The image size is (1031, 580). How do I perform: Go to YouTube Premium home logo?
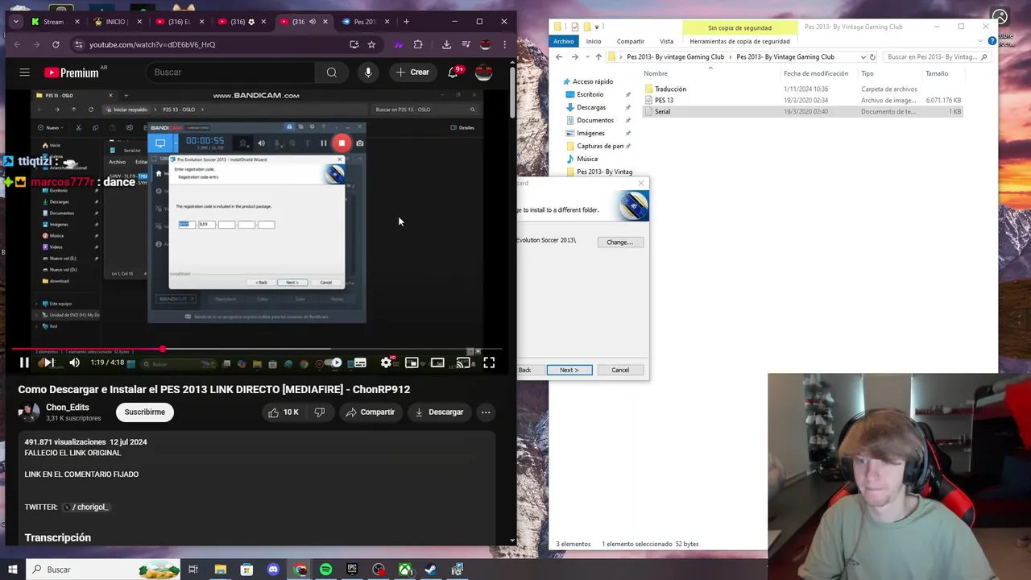click(71, 72)
